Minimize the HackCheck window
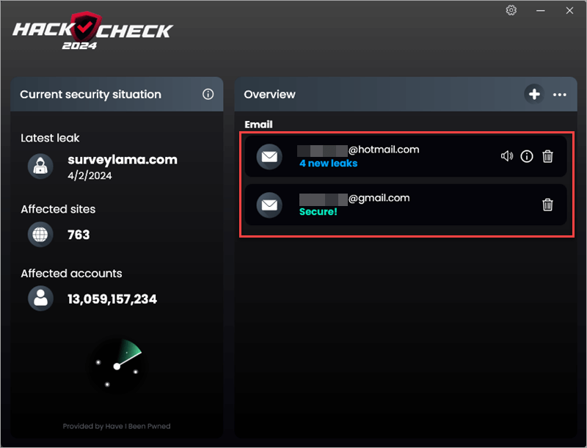Viewport: 587px width, 448px height. pos(541,10)
